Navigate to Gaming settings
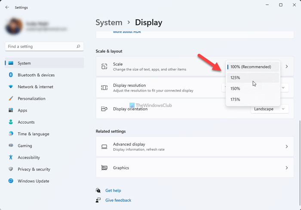This screenshot has height=210, width=301. [x=25, y=146]
